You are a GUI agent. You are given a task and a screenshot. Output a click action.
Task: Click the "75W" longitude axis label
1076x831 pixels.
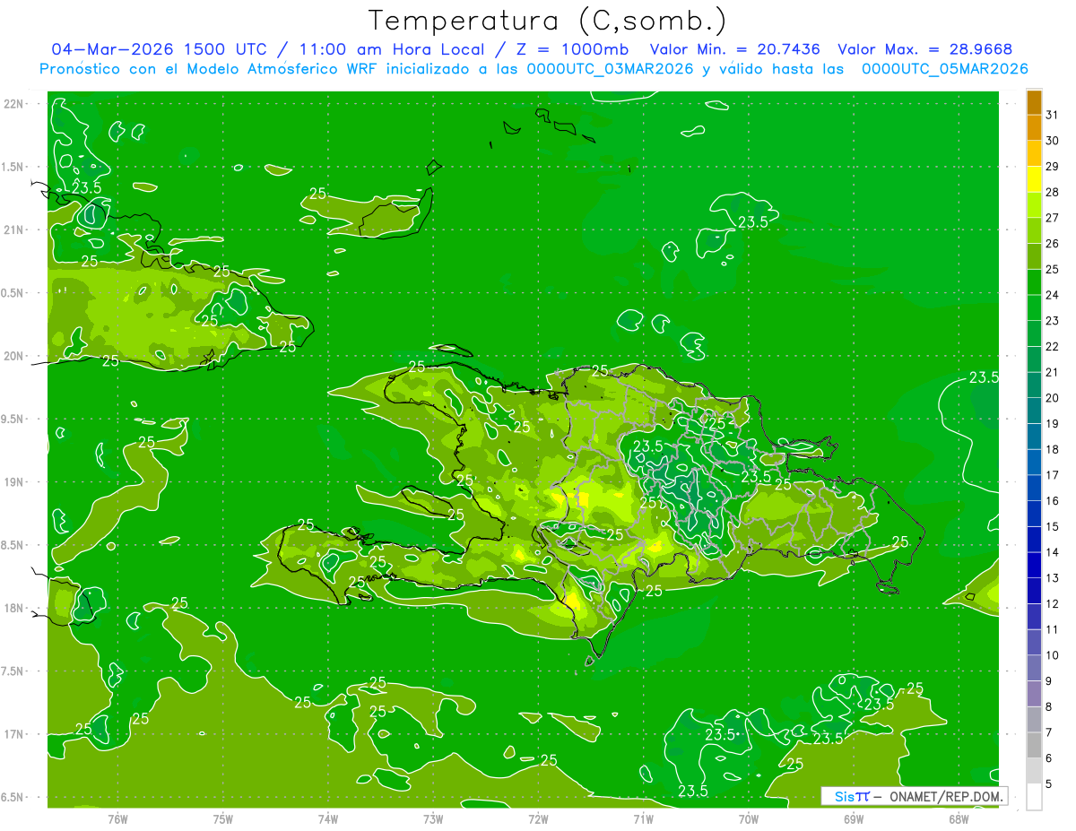tap(222, 818)
